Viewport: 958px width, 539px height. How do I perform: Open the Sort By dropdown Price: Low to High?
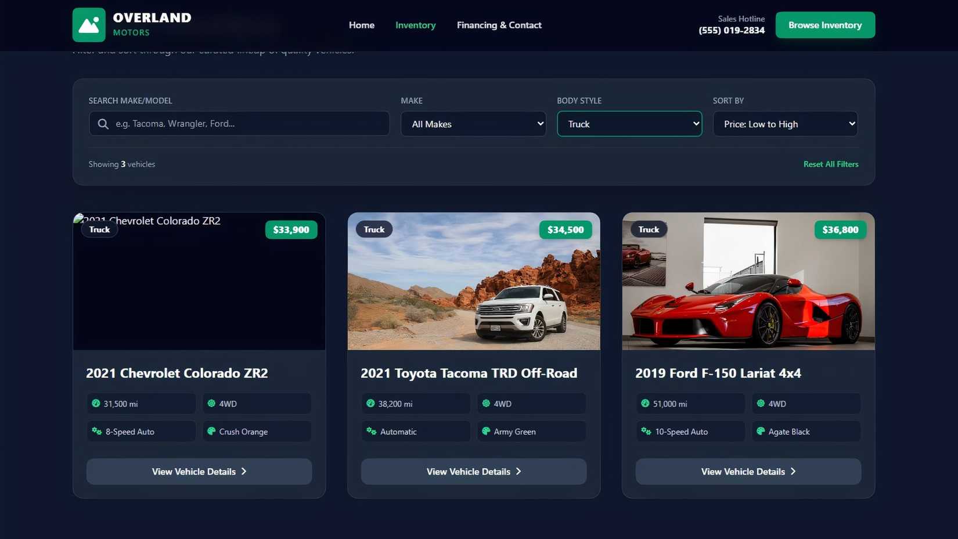click(x=785, y=124)
